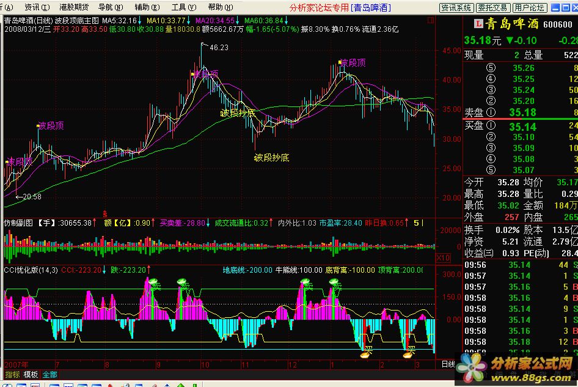Image resolution: width=578 pixels, height=387 pixels.
Task: Switch to the 指标 tab
Action: 13,374
